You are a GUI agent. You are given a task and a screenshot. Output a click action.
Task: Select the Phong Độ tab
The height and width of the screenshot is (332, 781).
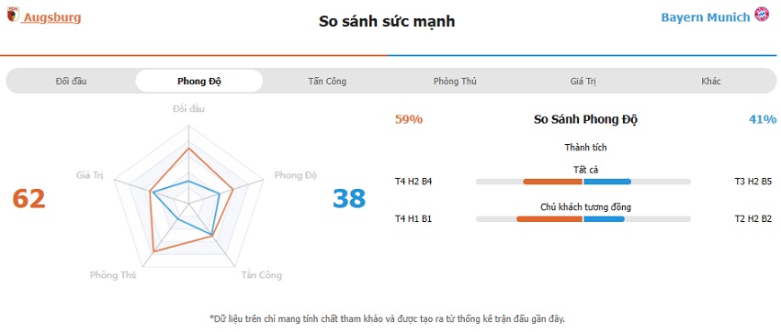pos(199,81)
